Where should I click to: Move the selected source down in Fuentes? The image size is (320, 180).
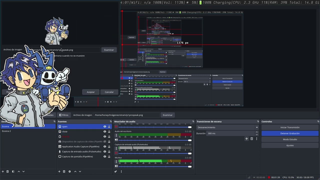click(x=80, y=171)
